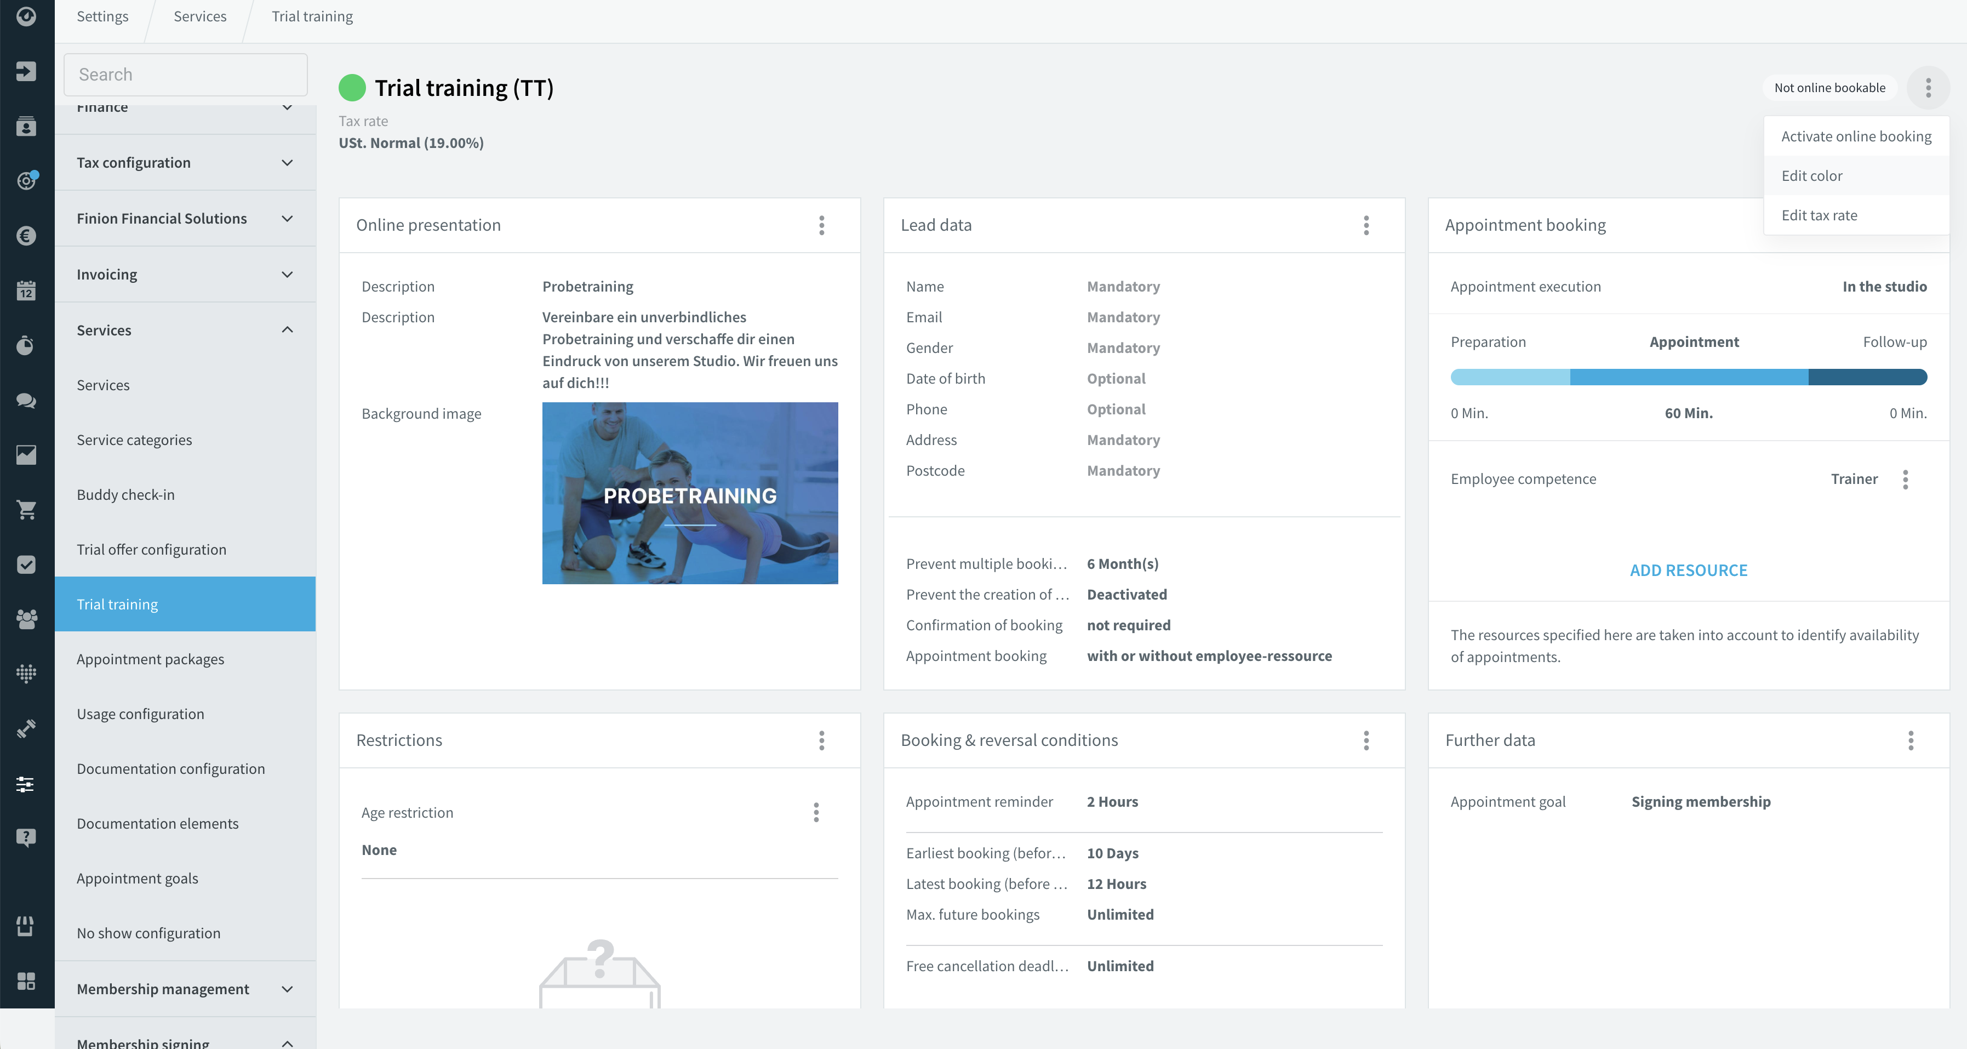Open the calendar sidebar icon

point(27,290)
